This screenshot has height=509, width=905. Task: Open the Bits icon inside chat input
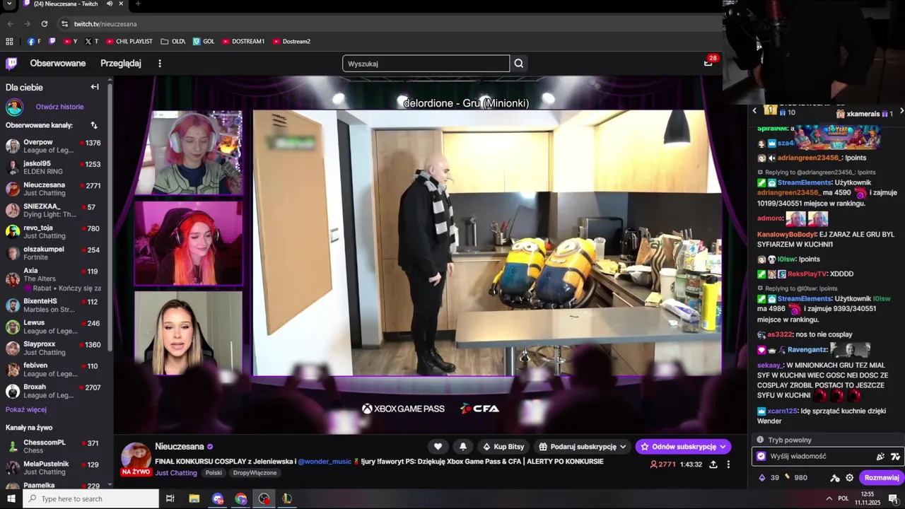880,457
